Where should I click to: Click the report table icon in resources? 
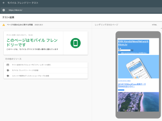point(8,65)
